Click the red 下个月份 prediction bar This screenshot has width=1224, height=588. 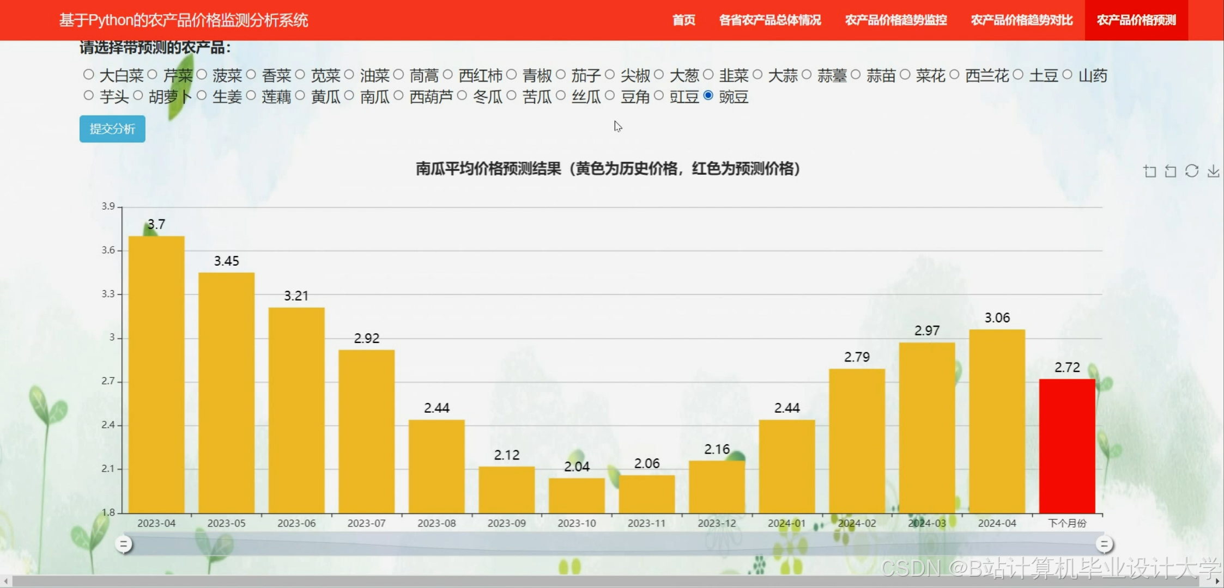tap(1067, 446)
